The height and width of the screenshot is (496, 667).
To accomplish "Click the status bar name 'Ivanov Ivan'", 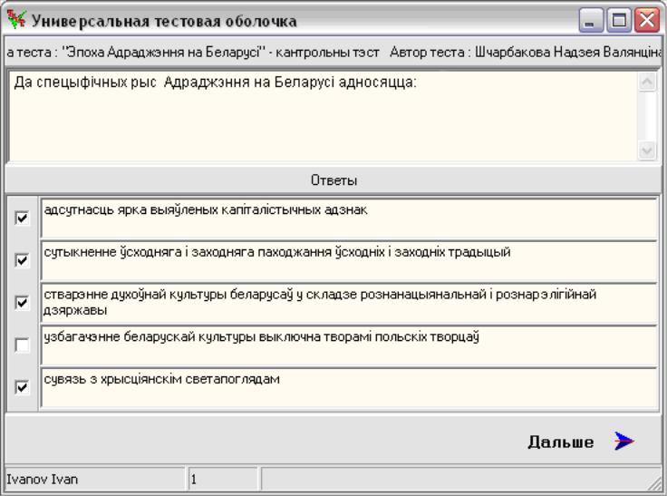I will 43,480.
